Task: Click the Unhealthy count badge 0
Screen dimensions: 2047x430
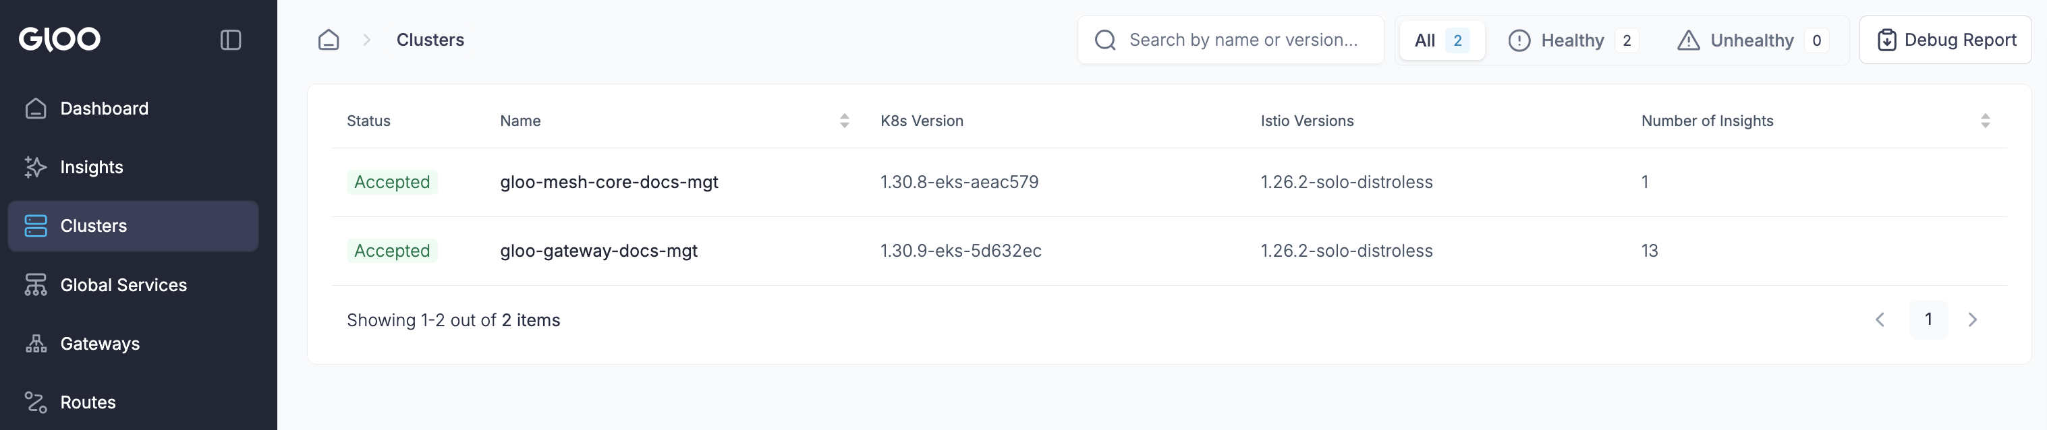Action: pos(1816,40)
